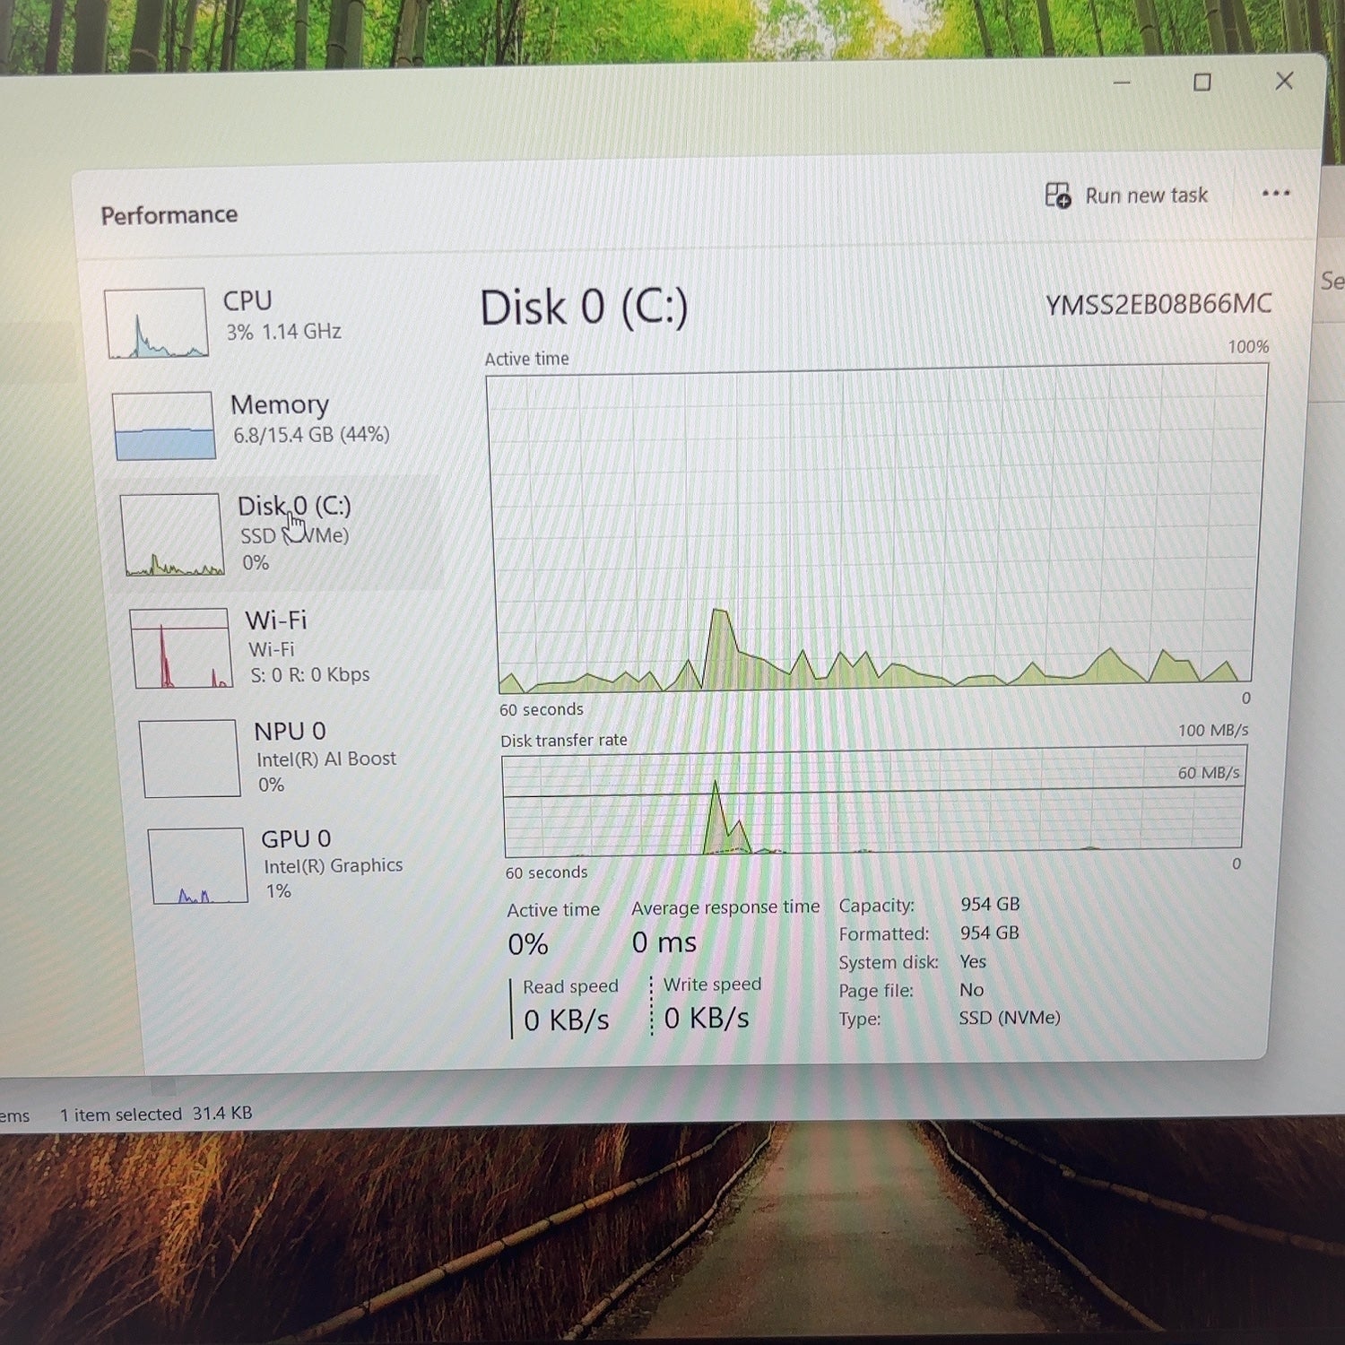
Task: Minimize the Task Manager window
Action: pyautogui.click(x=1121, y=82)
